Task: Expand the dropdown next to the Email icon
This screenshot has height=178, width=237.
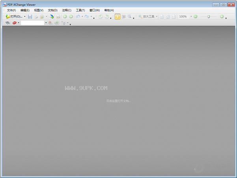Action: click(x=47, y=17)
